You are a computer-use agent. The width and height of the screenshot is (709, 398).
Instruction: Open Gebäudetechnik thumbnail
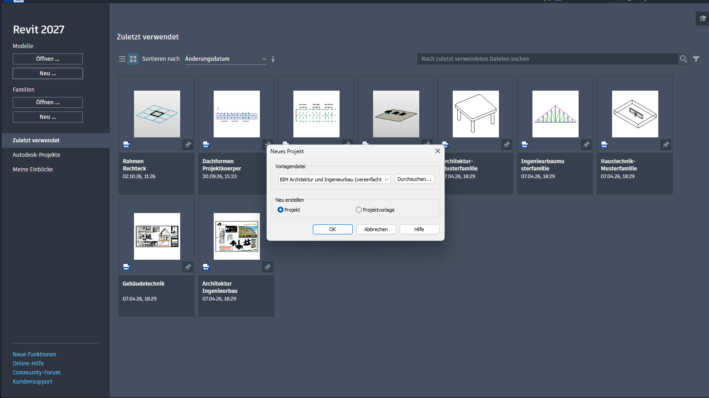pyautogui.click(x=157, y=236)
